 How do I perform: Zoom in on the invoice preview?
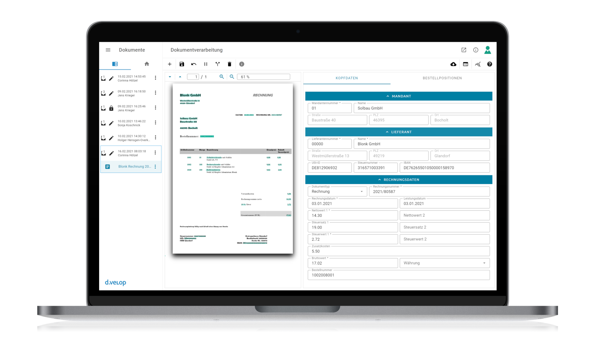222,77
